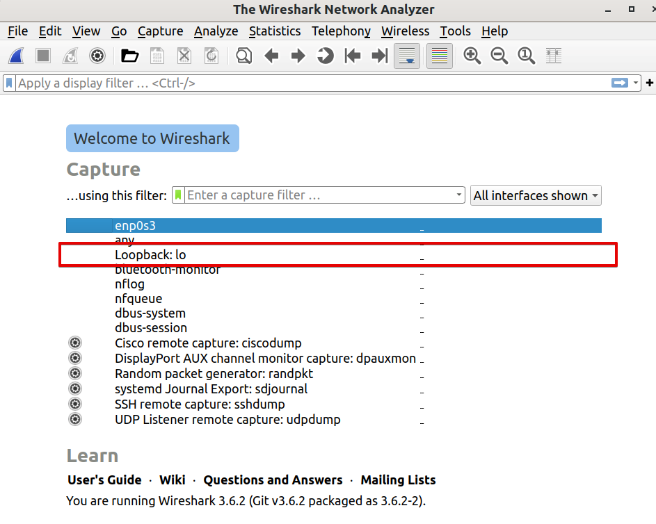Open the Help menu
The image size is (656, 524).
click(x=495, y=31)
